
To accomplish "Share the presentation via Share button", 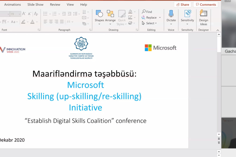I will (x=183, y=5).
